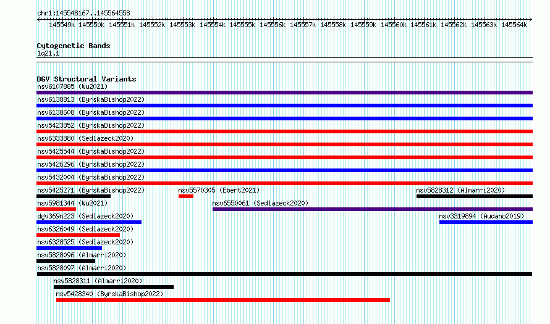Click the Cytogenetic Bands track title

pos(74,46)
